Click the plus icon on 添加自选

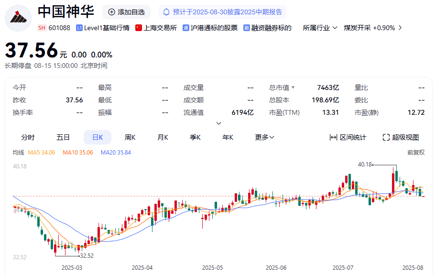point(111,12)
